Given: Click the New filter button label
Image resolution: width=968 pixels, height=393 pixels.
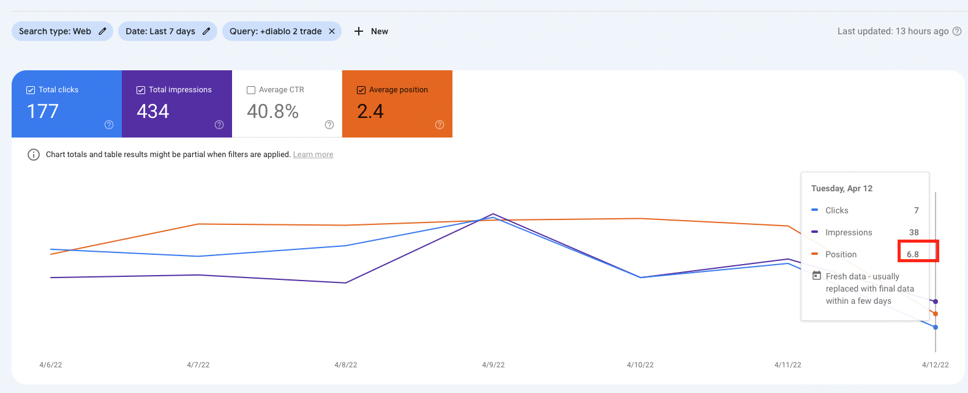Looking at the screenshot, I should (x=380, y=31).
